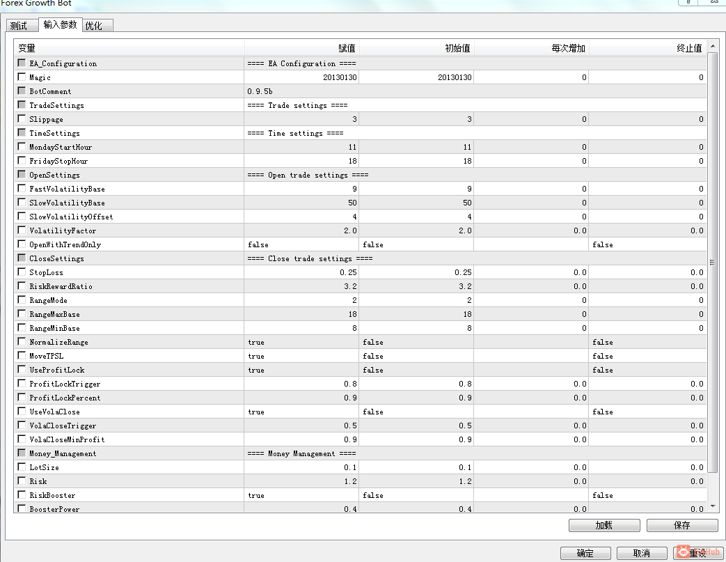
Task: Click the 保存 save button
Action: [x=682, y=525]
